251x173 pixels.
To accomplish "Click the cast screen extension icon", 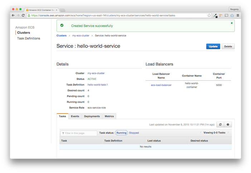I will [x=226, y=15].
